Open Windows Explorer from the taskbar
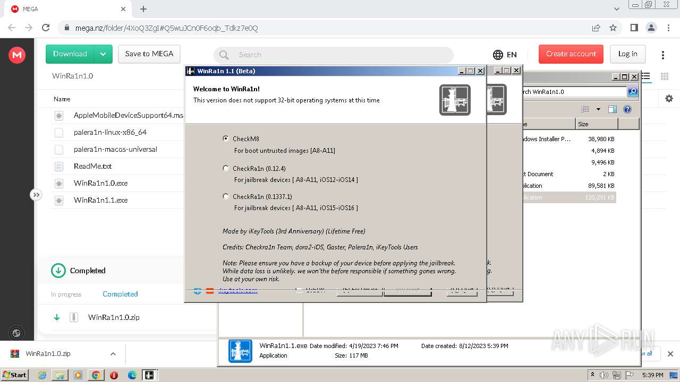Screen dimensions: 680x382 (60, 375)
